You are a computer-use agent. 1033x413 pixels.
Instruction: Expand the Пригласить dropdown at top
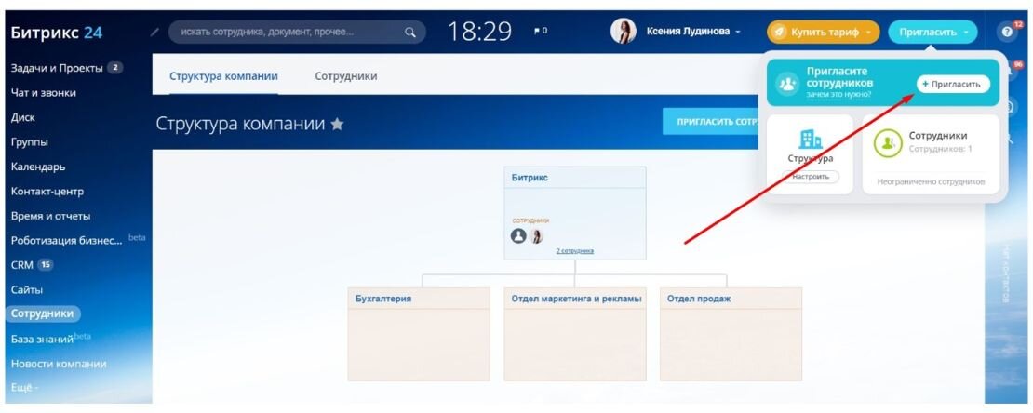point(965,32)
